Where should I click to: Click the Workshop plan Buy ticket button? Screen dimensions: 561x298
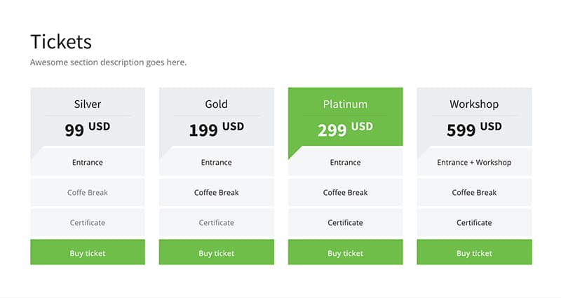474,252
